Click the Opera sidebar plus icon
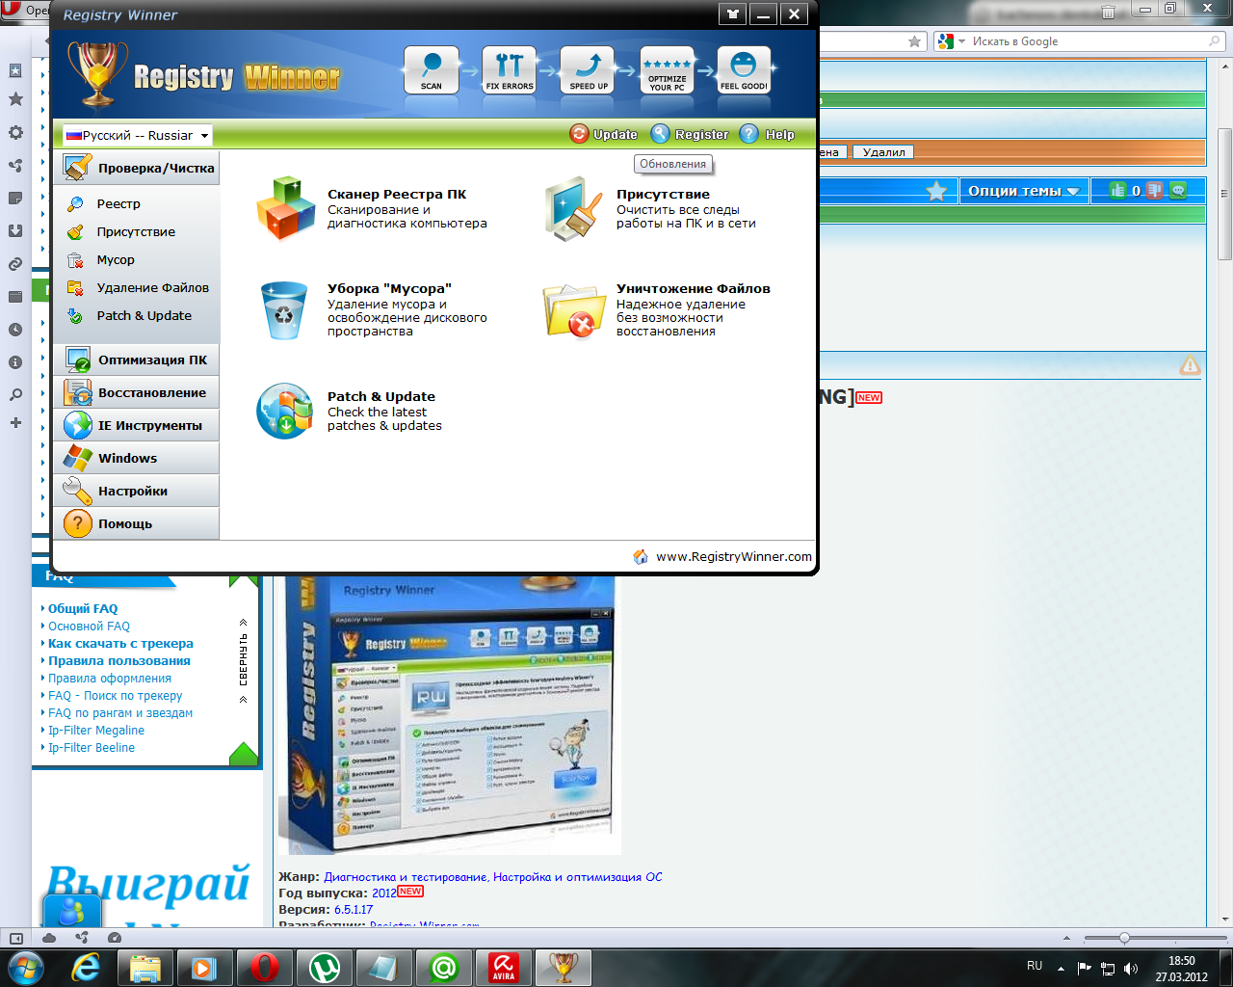1233x987 pixels. 15,422
